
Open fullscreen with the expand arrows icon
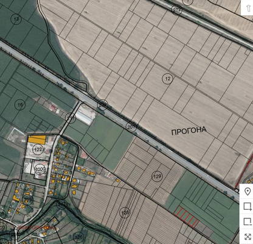tap(248, 237)
